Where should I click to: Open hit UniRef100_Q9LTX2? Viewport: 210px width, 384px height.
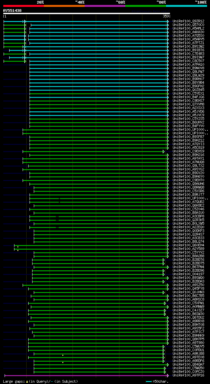pos(188,166)
